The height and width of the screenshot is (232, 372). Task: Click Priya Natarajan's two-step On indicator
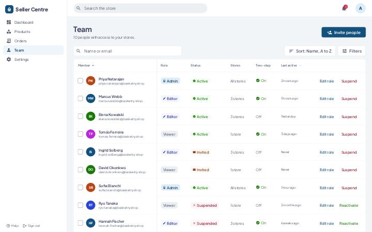261,81
